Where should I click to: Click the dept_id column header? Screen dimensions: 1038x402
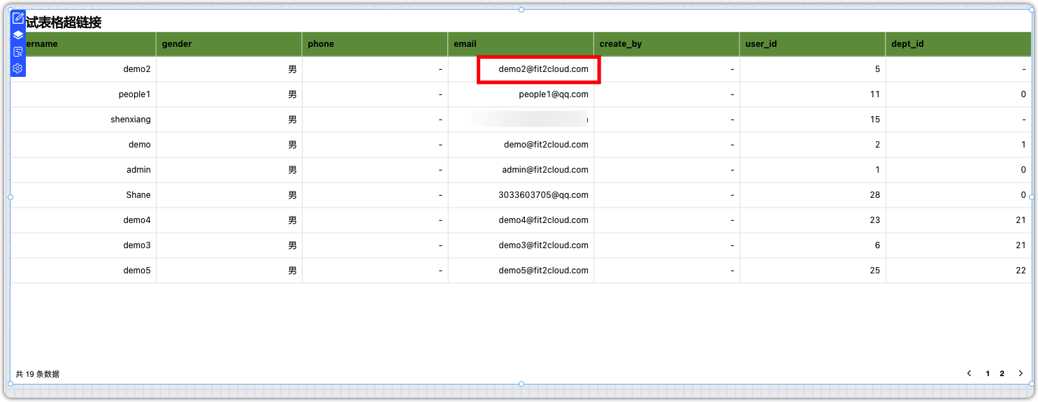[x=958, y=44]
